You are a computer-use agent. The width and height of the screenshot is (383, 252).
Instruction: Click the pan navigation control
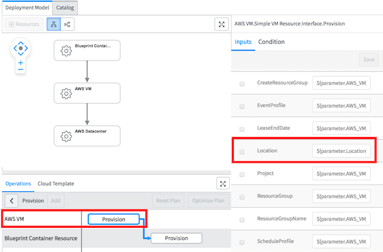[x=21, y=48]
